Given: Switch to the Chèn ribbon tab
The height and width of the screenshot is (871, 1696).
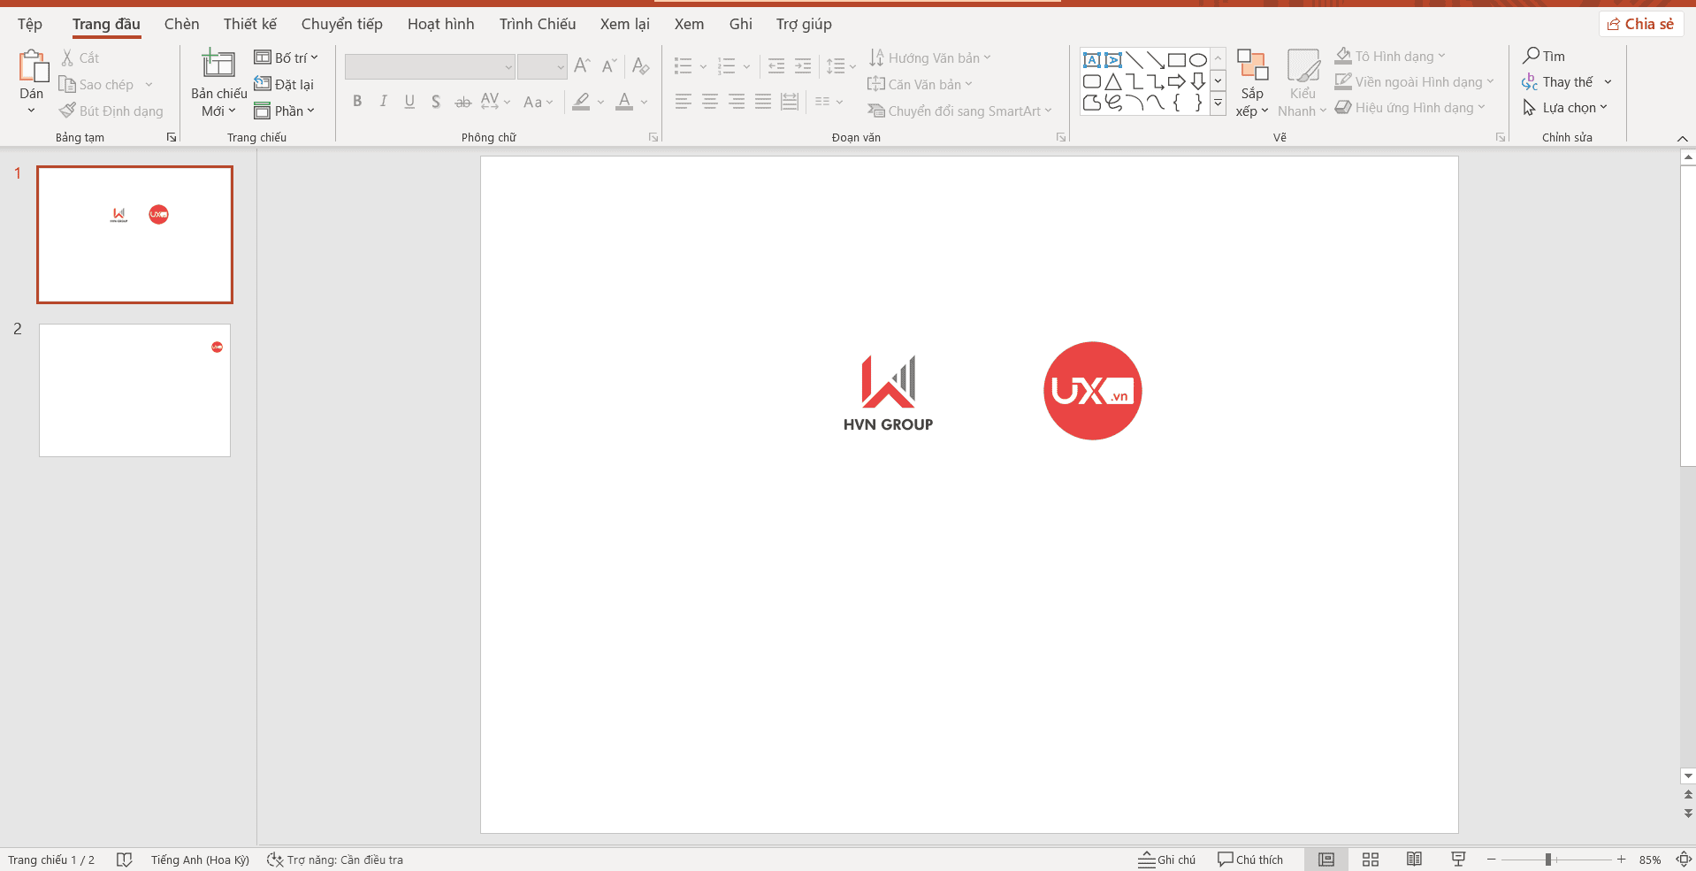Looking at the screenshot, I should click(181, 24).
